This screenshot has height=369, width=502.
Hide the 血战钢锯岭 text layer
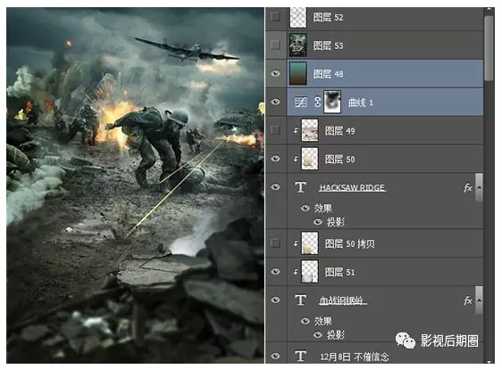(x=275, y=299)
